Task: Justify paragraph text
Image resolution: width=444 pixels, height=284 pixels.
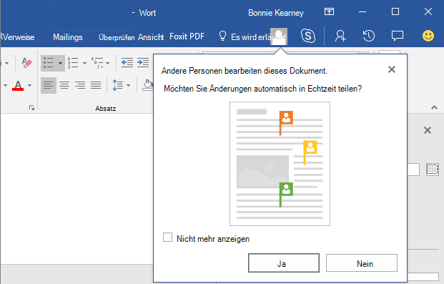Action: click(x=96, y=85)
